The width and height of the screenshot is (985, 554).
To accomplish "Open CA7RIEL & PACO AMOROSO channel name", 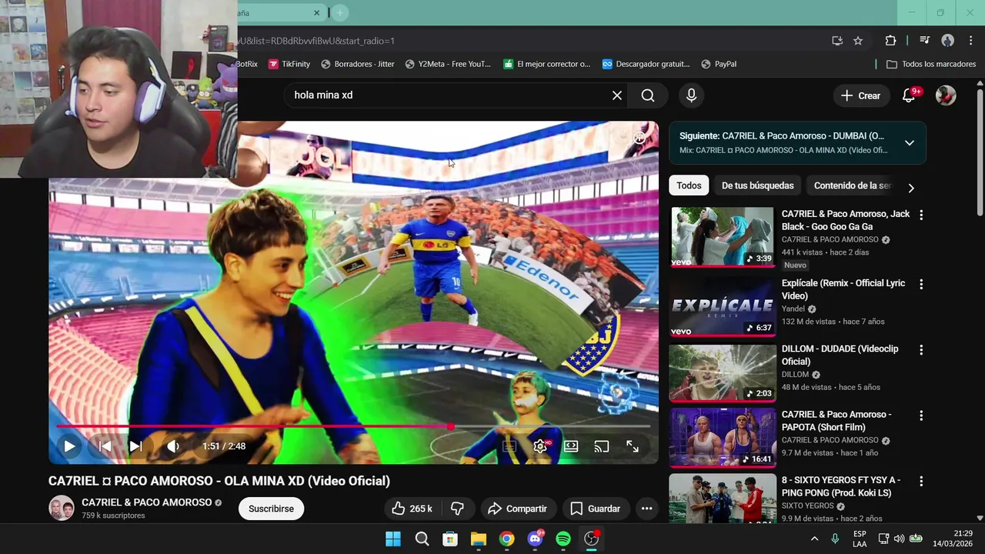I will [146, 502].
